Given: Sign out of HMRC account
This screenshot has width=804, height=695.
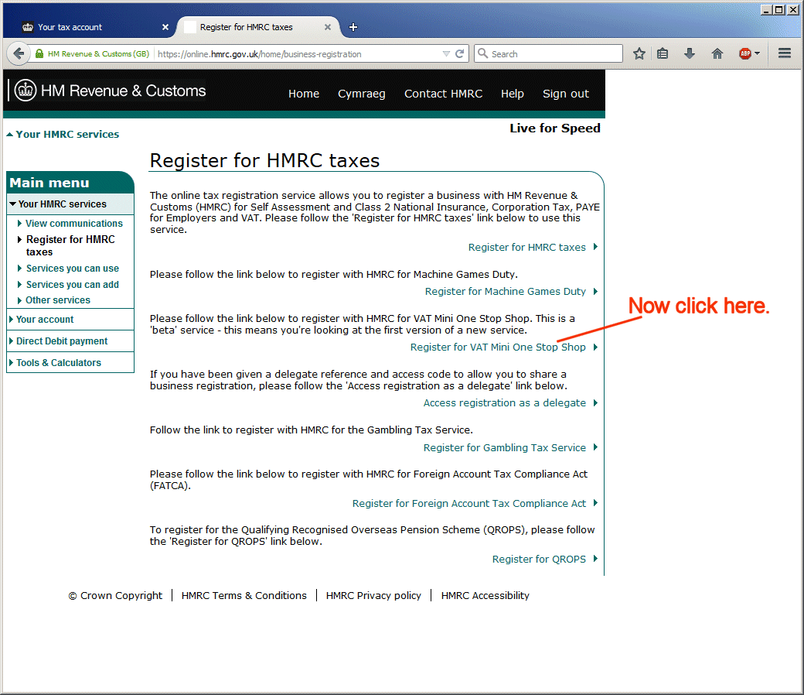Looking at the screenshot, I should [x=566, y=94].
